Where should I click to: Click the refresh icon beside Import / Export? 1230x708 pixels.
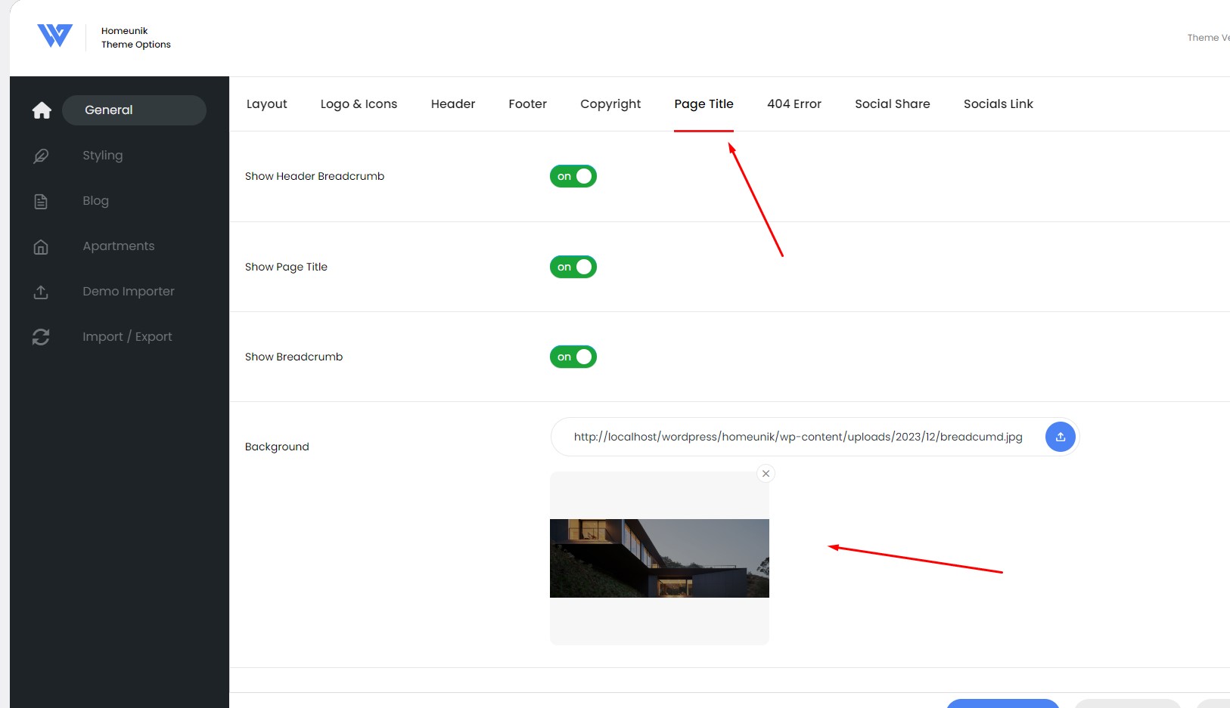[x=41, y=337]
